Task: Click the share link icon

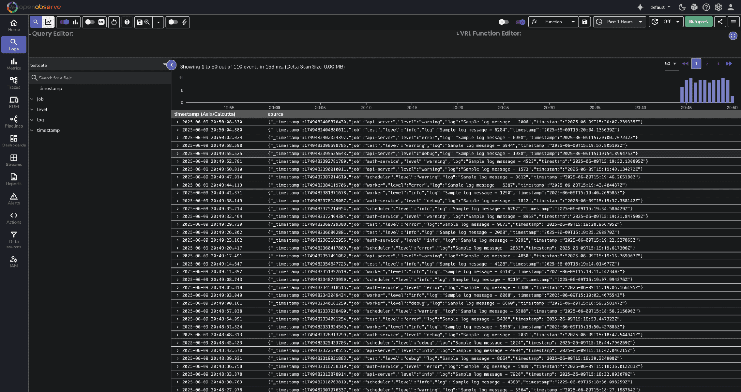Action: tap(720, 22)
